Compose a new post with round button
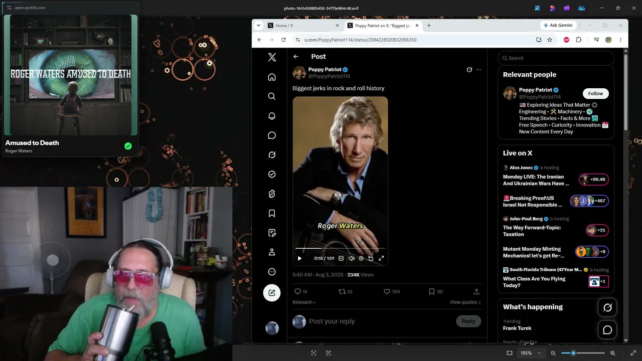The height and width of the screenshot is (361, 642). (x=272, y=293)
